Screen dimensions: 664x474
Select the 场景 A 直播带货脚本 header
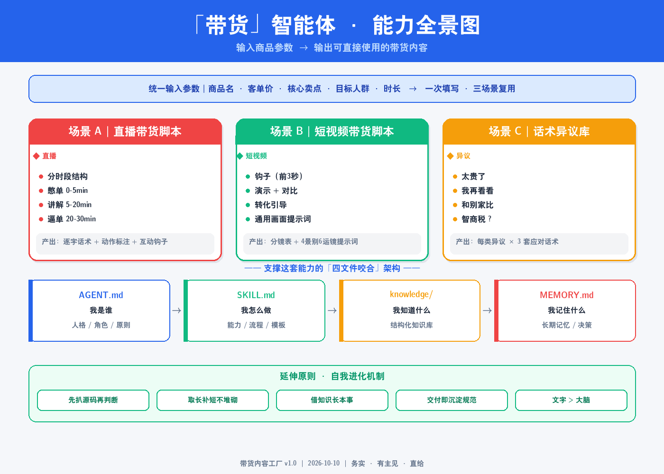tap(125, 131)
